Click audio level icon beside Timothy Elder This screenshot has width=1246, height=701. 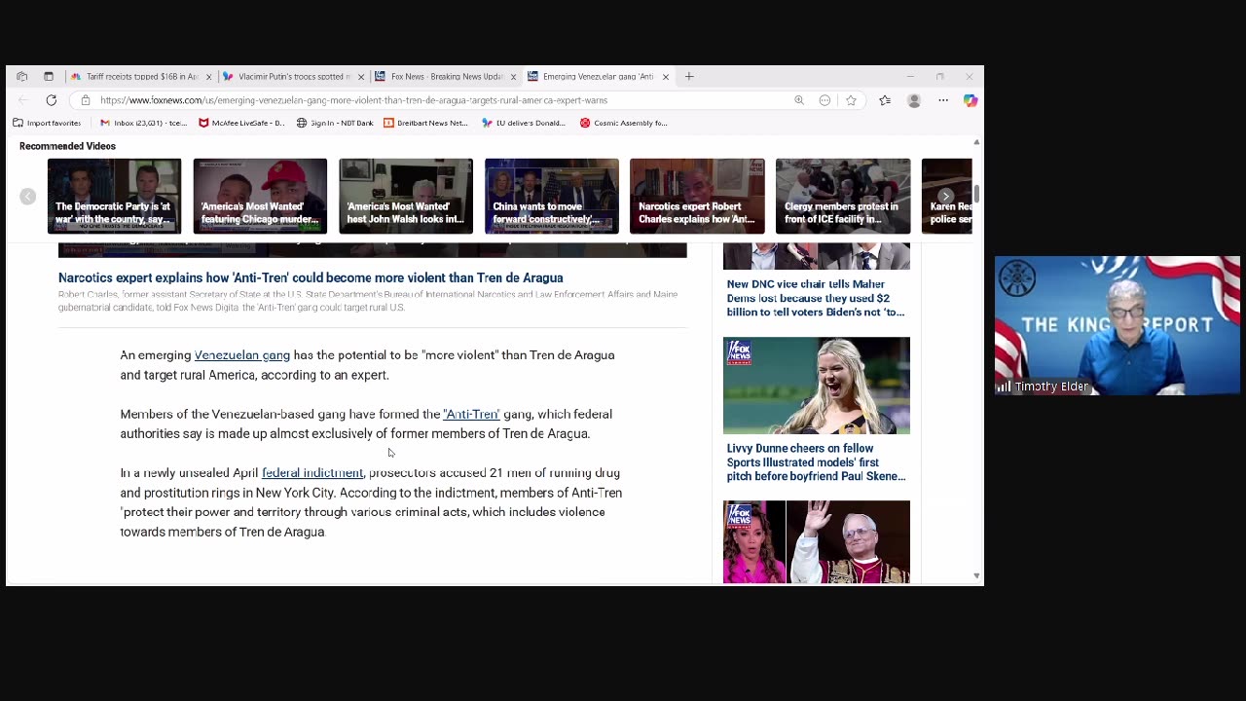pos(1004,387)
